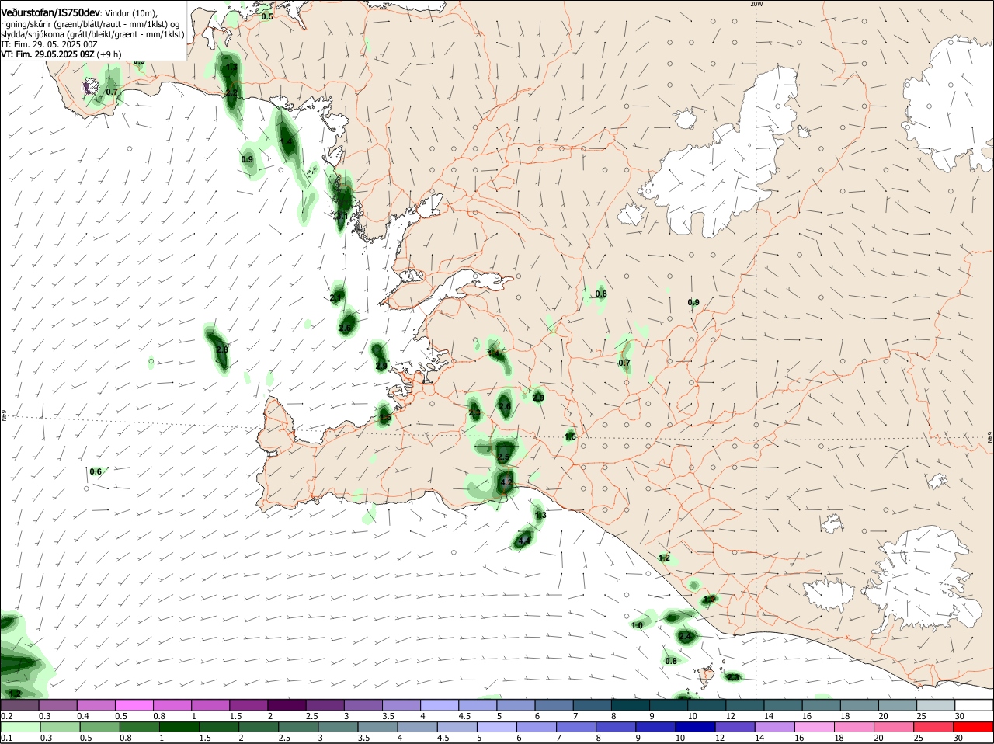The width and height of the screenshot is (994, 744).
Task: Select the darkest green swatch labeled 1 in lower legend
Action: (x=179, y=727)
